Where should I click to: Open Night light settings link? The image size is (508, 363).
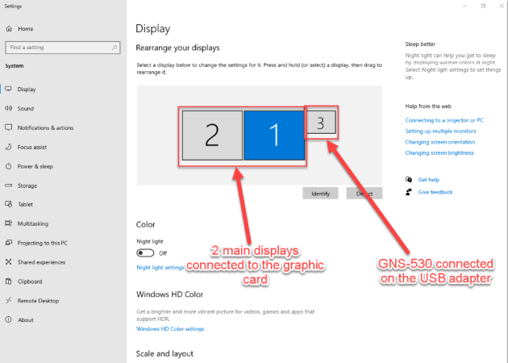point(160,267)
